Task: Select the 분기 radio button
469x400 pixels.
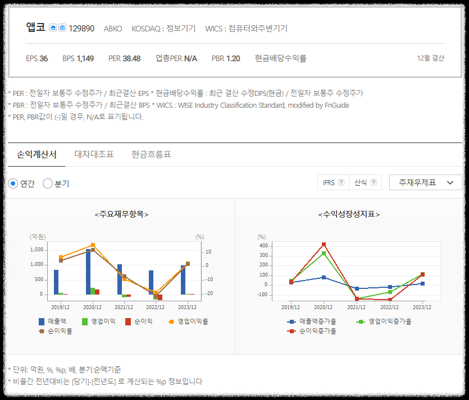Action: [x=48, y=183]
